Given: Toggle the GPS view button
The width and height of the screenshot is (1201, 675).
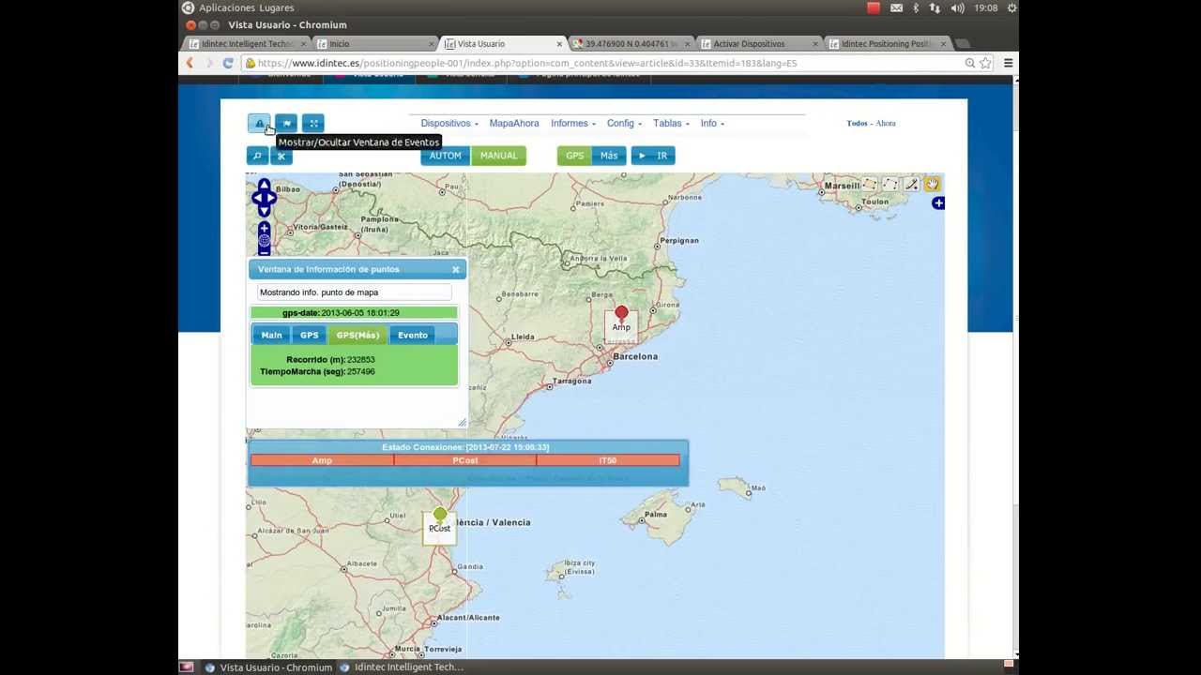Looking at the screenshot, I should coord(574,156).
